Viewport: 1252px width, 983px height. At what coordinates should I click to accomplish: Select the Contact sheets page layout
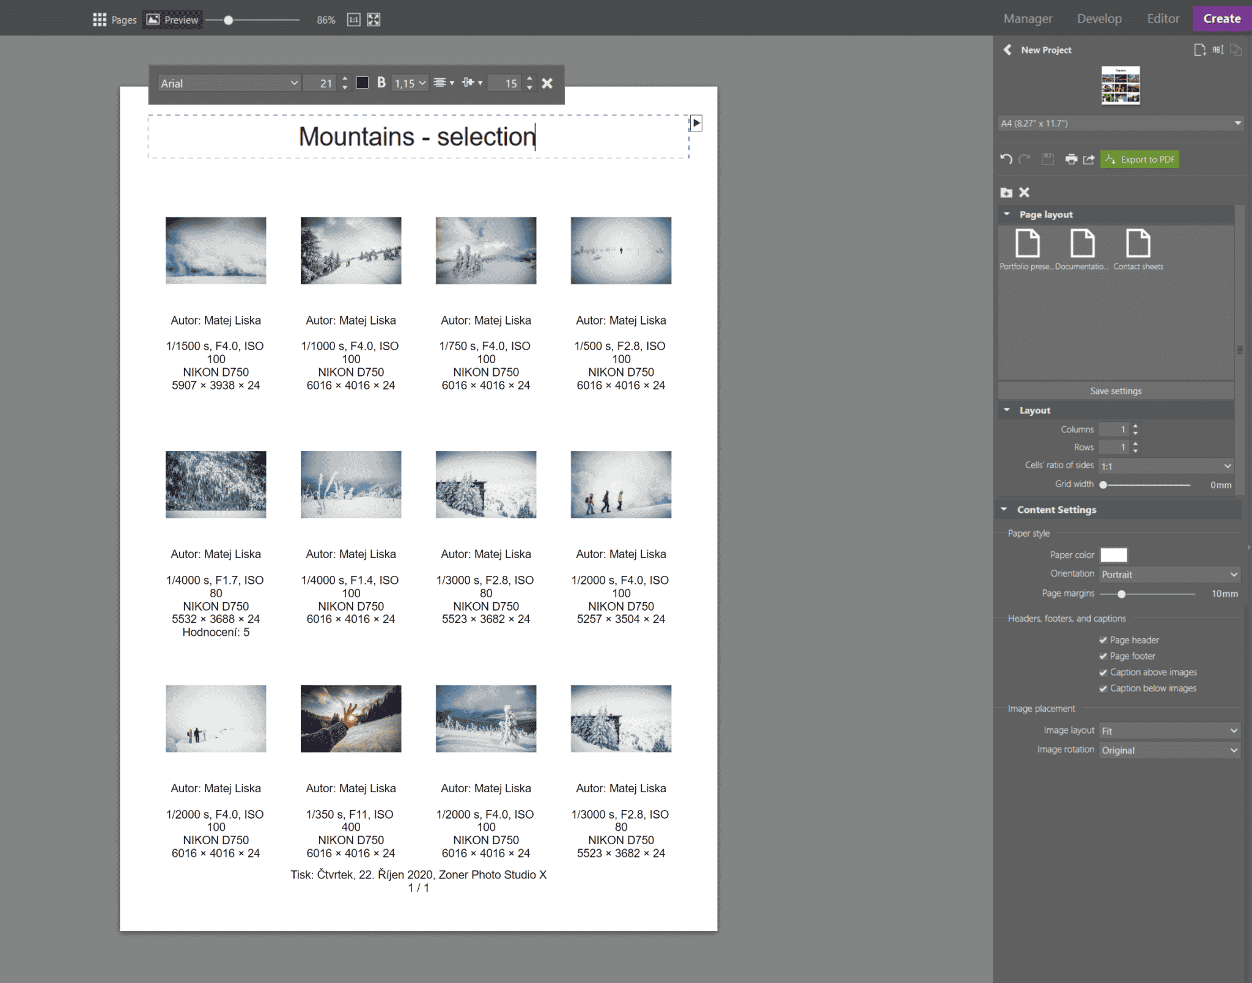pyautogui.click(x=1138, y=243)
